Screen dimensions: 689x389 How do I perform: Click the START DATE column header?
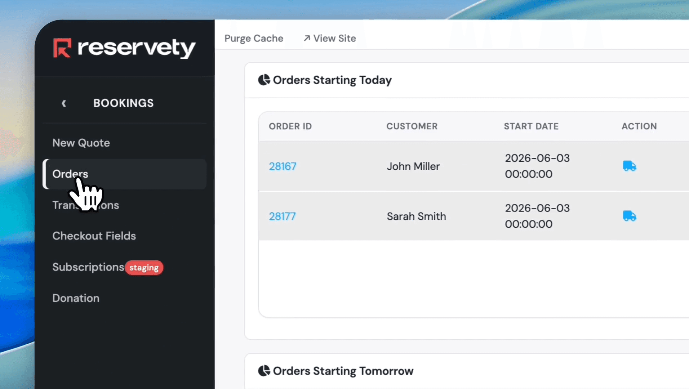coord(531,126)
